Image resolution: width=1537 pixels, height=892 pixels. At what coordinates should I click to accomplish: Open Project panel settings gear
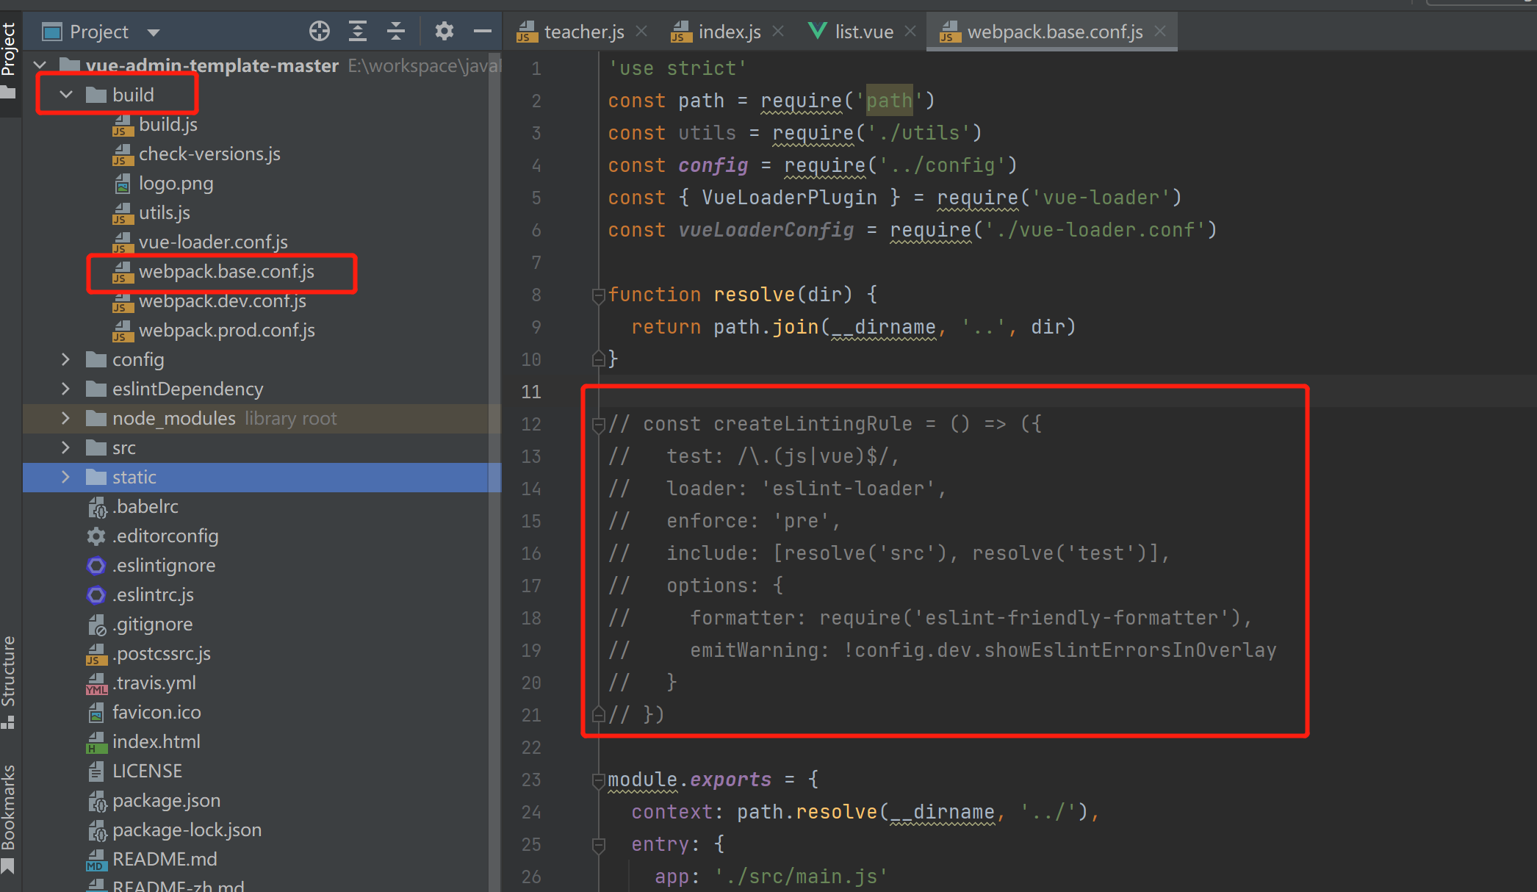tap(444, 32)
